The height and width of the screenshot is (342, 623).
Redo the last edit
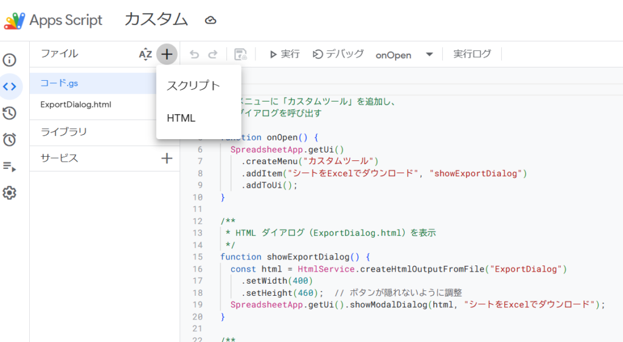(x=213, y=54)
